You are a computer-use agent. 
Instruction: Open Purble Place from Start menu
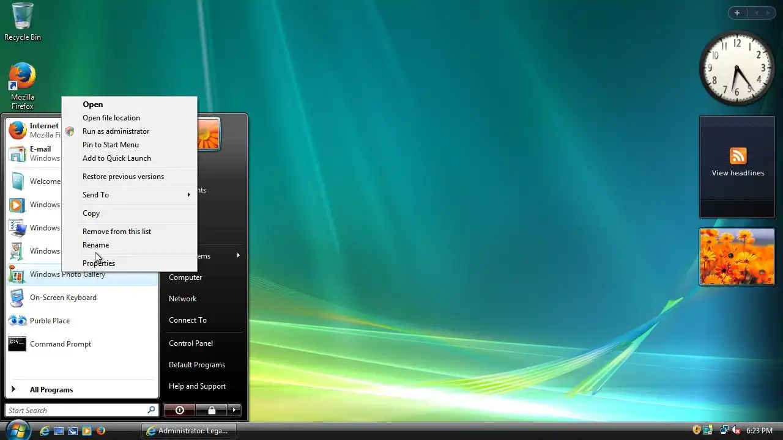[x=81, y=321]
